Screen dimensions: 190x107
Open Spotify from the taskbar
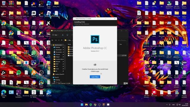tap(91, 105)
